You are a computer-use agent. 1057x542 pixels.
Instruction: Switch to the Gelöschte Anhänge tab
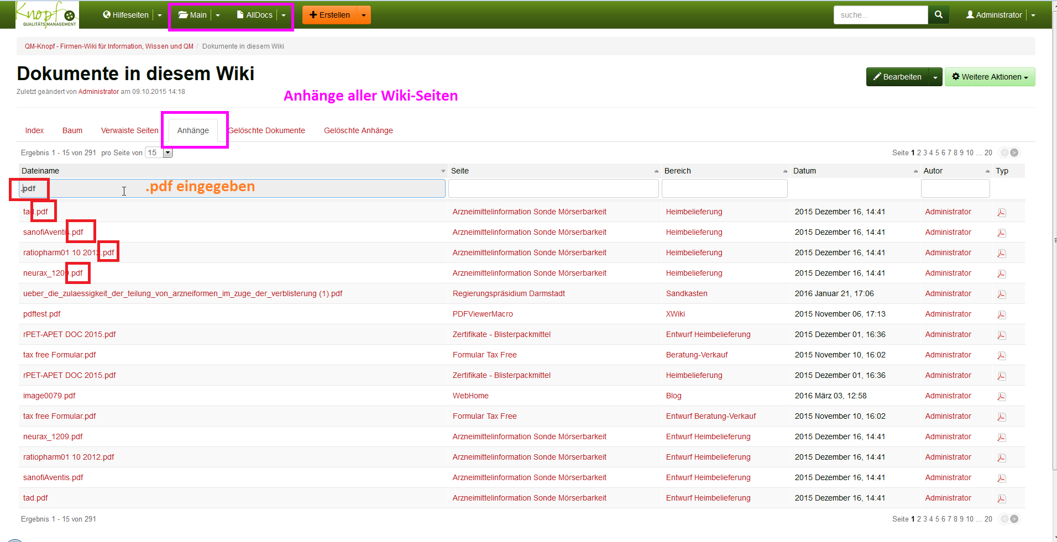click(x=358, y=130)
